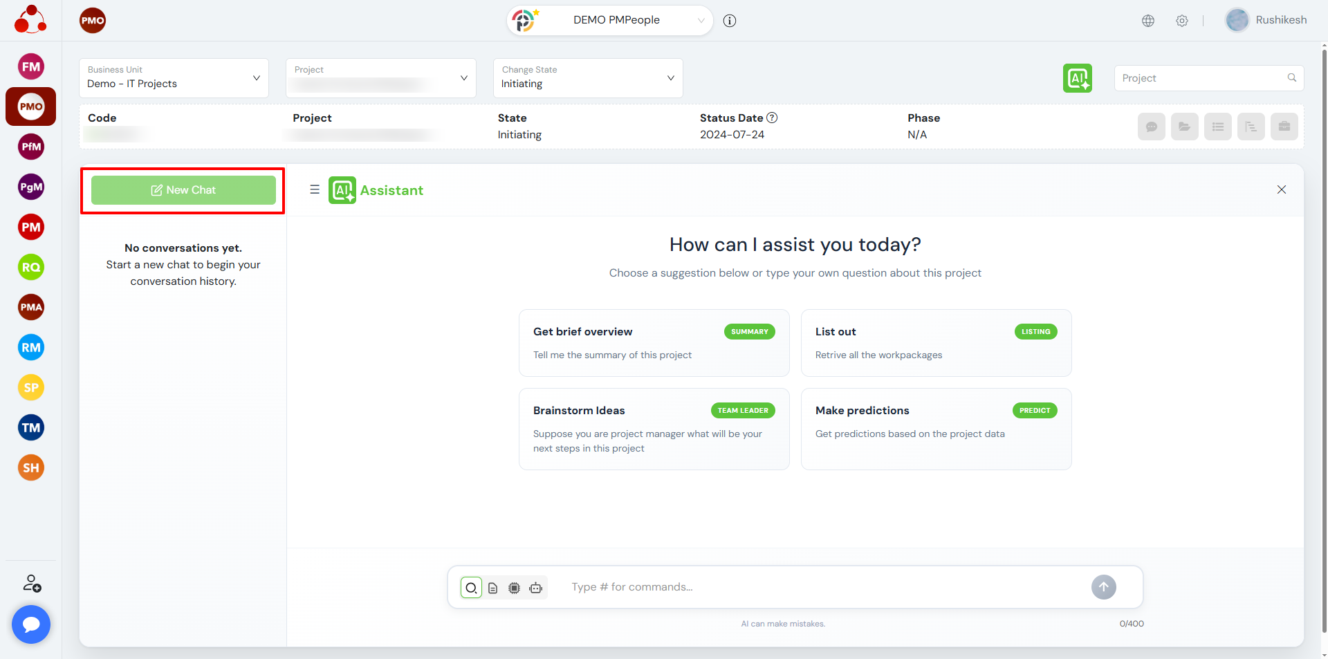Open the RM module in sidebar
1328x659 pixels.
(31, 347)
